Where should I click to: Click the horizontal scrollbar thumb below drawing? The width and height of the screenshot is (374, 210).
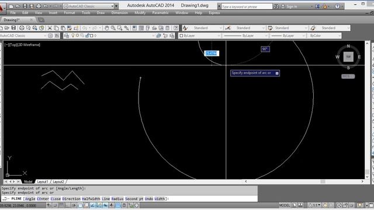pyautogui.click(x=323, y=181)
